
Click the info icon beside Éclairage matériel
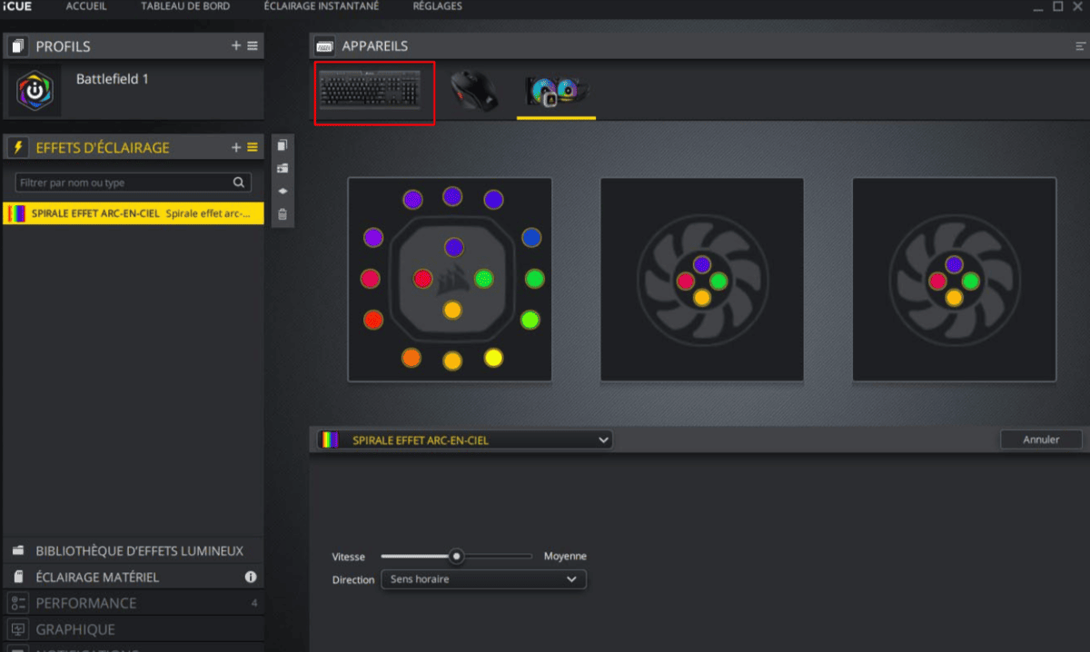click(x=251, y=578)
